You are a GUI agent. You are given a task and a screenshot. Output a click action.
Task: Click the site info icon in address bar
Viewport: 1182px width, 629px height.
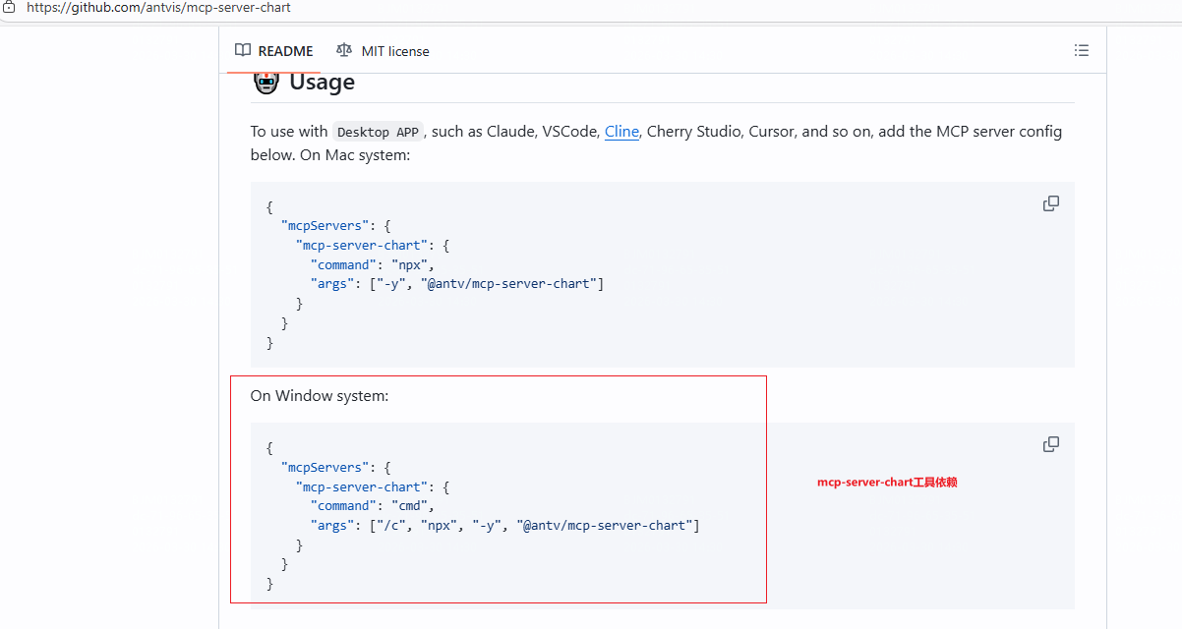point(9,7)
